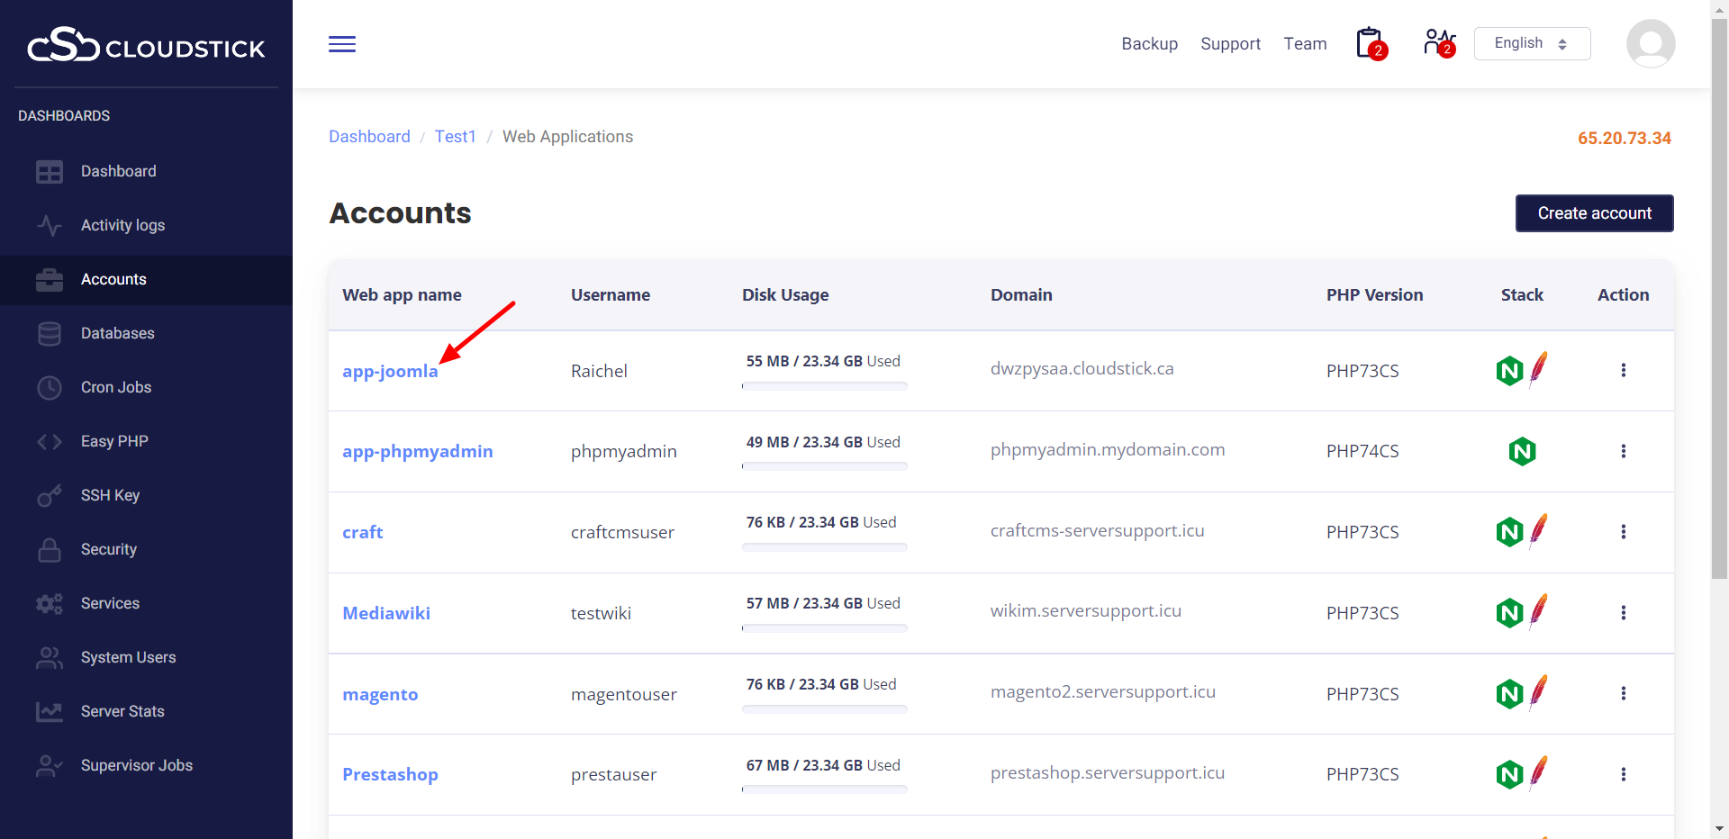Open the English language dropdown
Viewport: 1729px width, 839px height.
point(1532,44)
